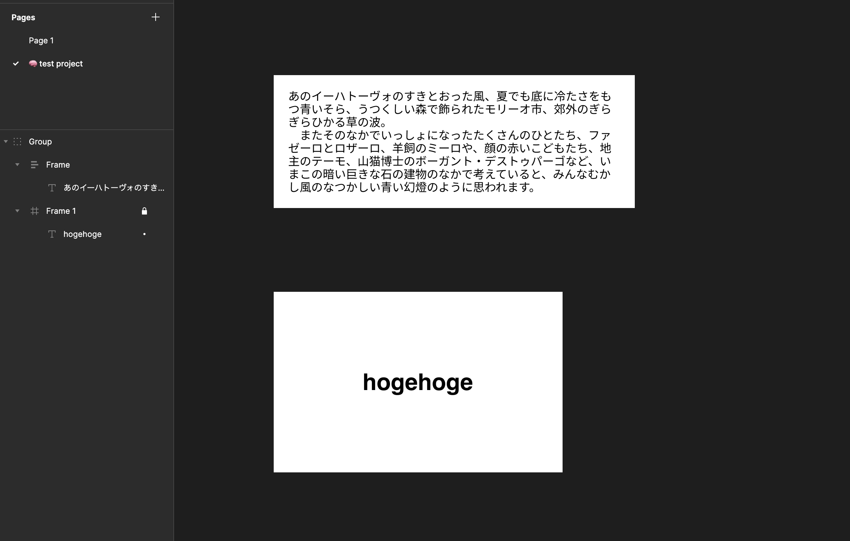Click the auto layout icon beside Frame
The width and height of the screenshot is (850, 541).
(x=35, y=165)
